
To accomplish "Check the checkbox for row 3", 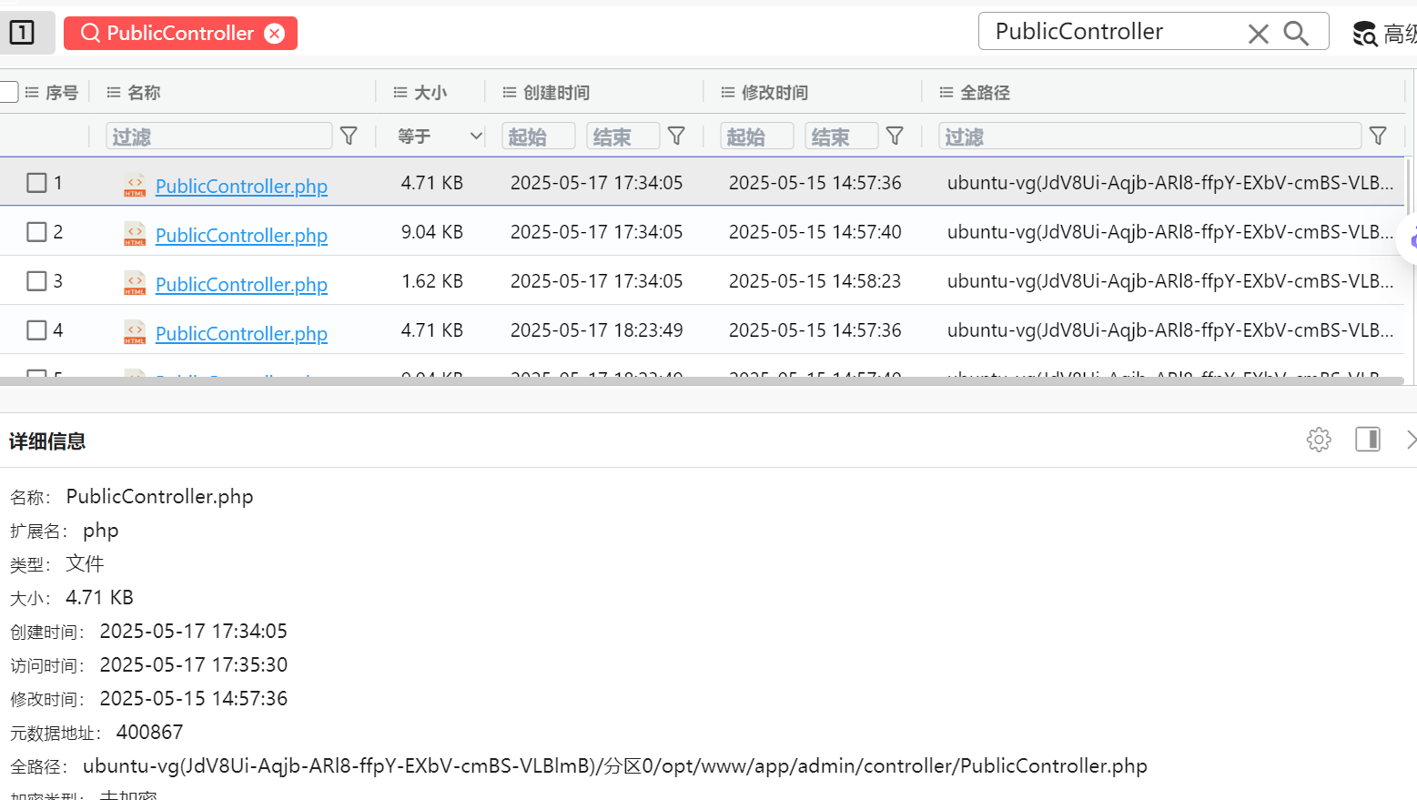I will 36,281.
